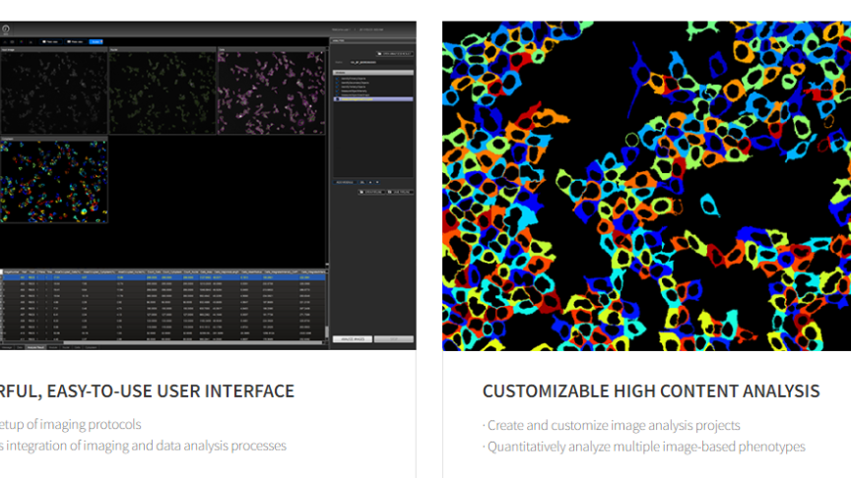Select 'Quantitatively analyze multiple image-based phenotypes' text

[644, 448]
